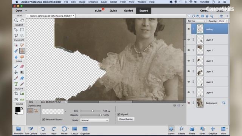Viewport: 242px width, 136px height.
Task: Toggle Sample All Layers checkbox
Action: tap(43, 119)
